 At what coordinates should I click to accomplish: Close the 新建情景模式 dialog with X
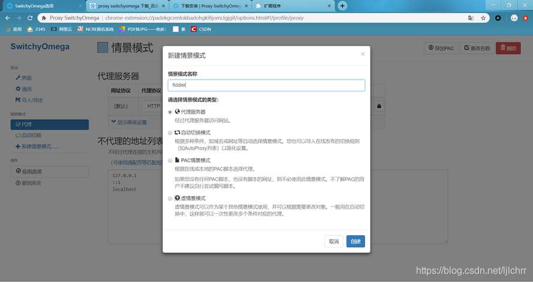[363, 54]
